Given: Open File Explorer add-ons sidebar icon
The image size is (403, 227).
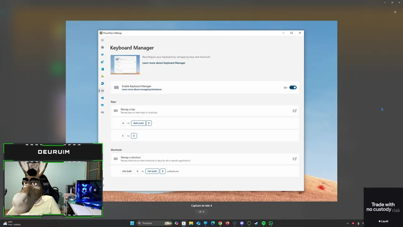Looking at the screenshot, I should coord(102,76).
